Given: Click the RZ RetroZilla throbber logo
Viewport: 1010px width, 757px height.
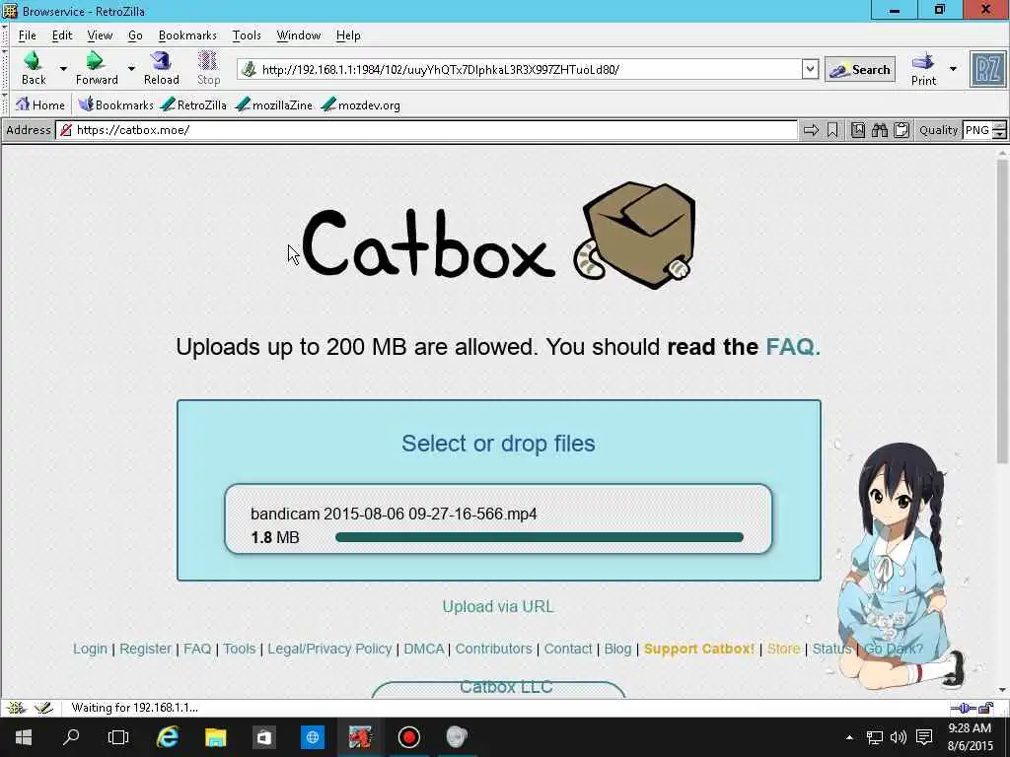Looking at the screenshot, I should coord(987,70).
